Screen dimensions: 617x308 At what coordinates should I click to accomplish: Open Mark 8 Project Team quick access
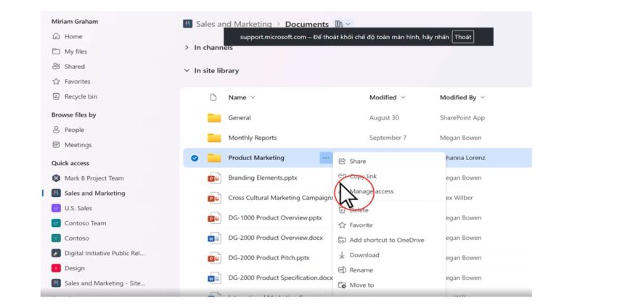[88, 178]
